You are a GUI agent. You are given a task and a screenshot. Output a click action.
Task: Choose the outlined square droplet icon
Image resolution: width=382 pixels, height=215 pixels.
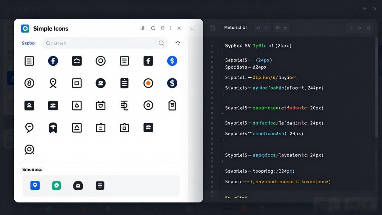coord(77,105)
